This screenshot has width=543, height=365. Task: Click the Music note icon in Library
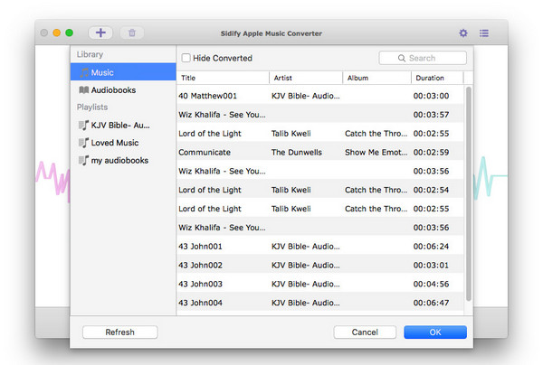click(84, 72)
